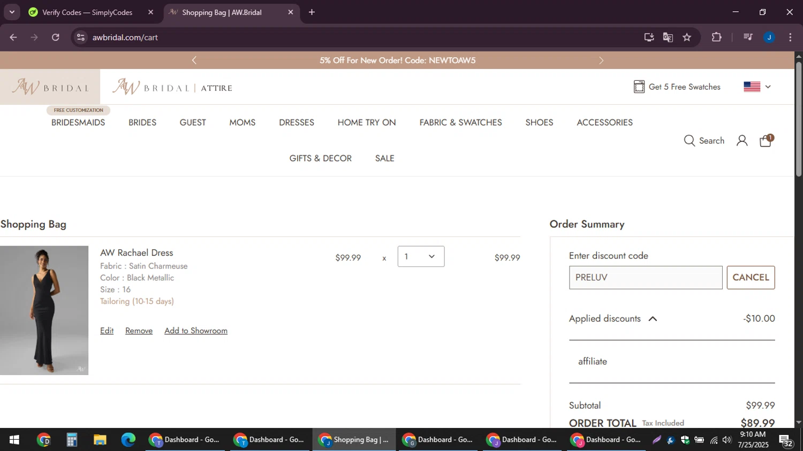The image size is (803, 451).
Task: Launch File Explorer from the taskbar
Action: pyautogui.click(x=100, y=440)
